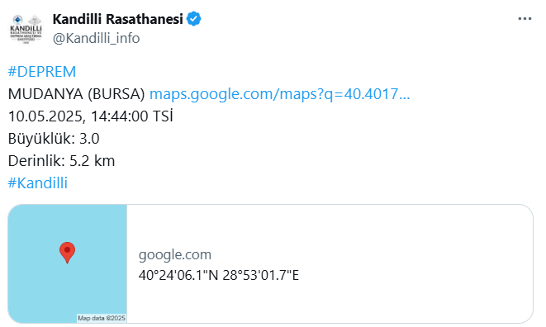
Task: Click the Kandilli Rasathanesi profile avatar
Action: (x=26, y=29)
